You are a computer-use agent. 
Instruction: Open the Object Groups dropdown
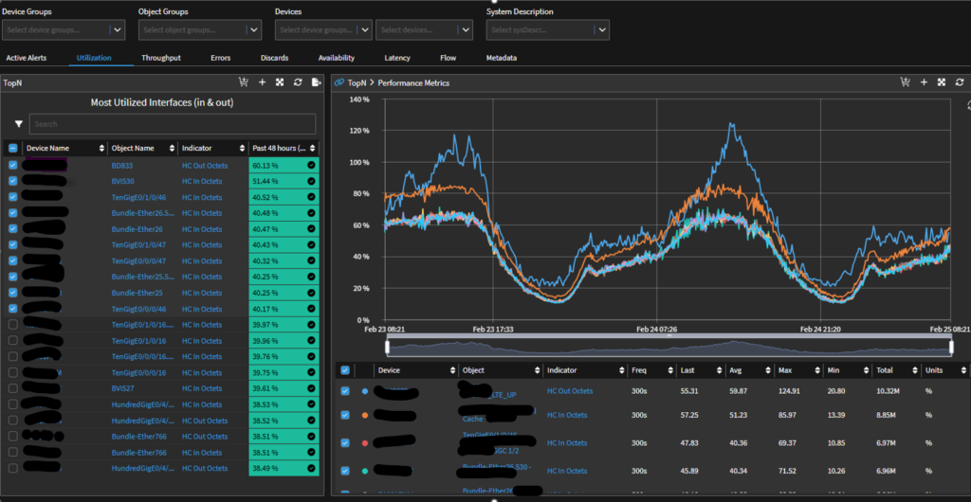(x=200, y=30)
